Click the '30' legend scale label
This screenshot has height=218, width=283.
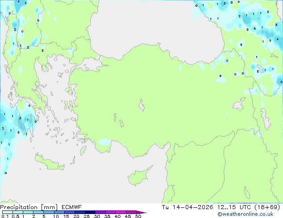97,216
